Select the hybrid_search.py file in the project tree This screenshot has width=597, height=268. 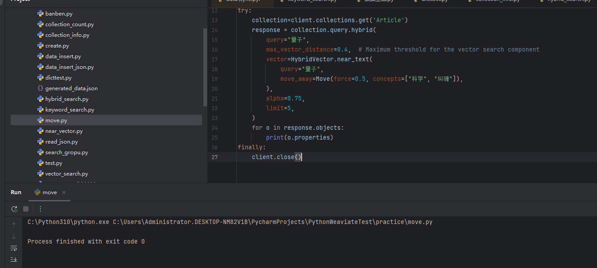[x=66, y=99]
